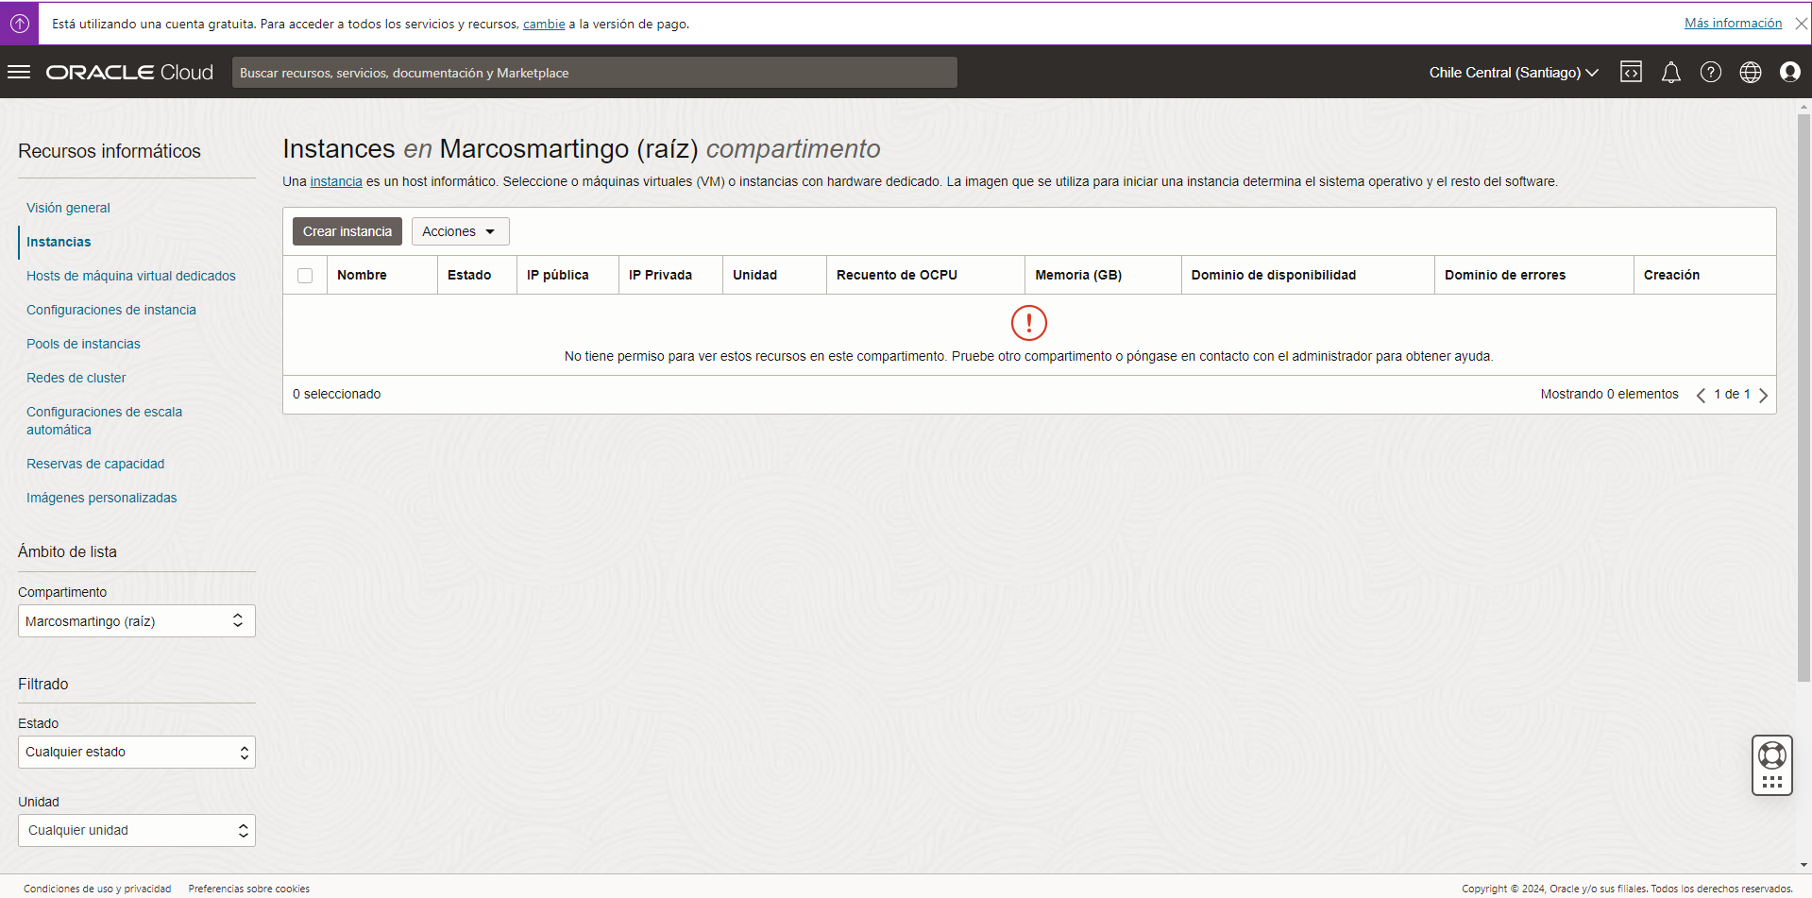Open the navigation hamburger menu

19,72
